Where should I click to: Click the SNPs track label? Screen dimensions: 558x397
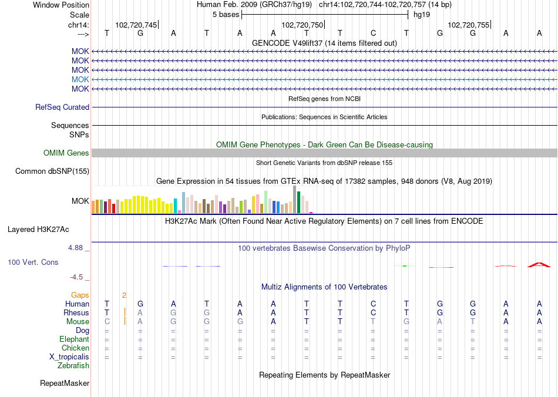click(79, 135)
